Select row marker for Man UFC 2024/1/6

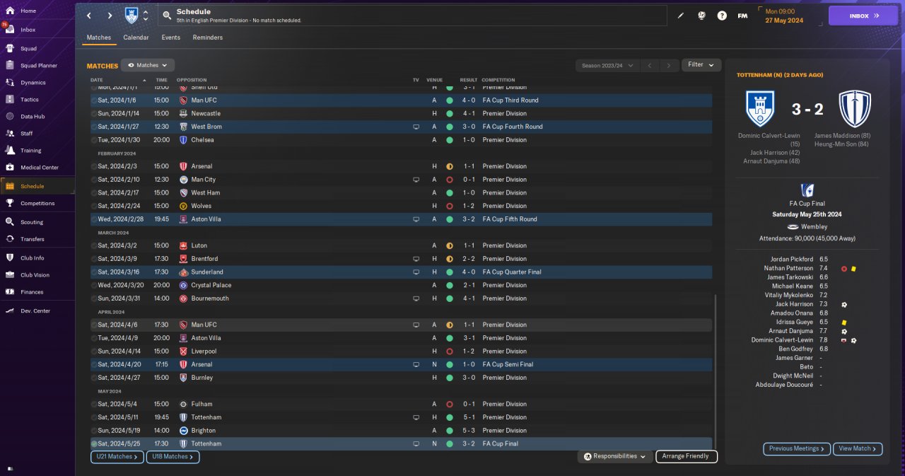point(94,100)
